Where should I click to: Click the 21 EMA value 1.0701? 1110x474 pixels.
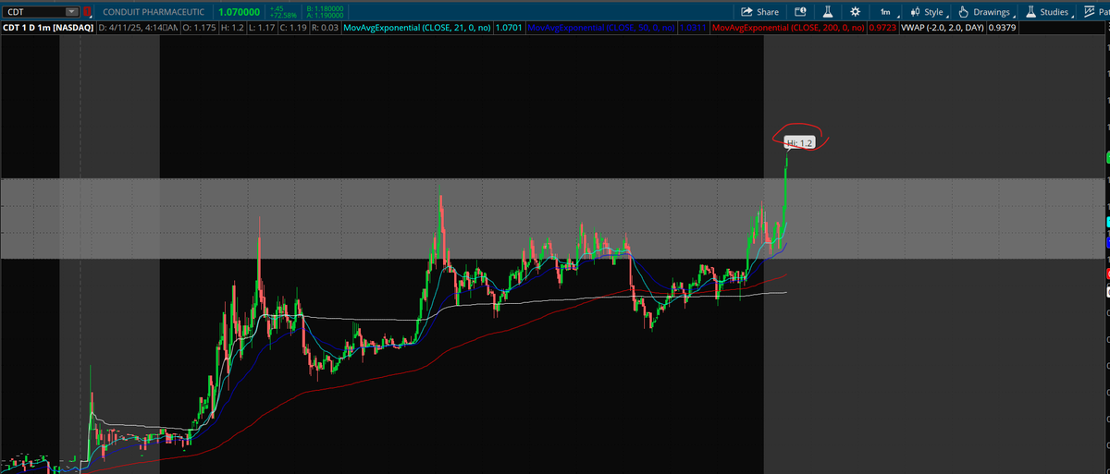509,29
